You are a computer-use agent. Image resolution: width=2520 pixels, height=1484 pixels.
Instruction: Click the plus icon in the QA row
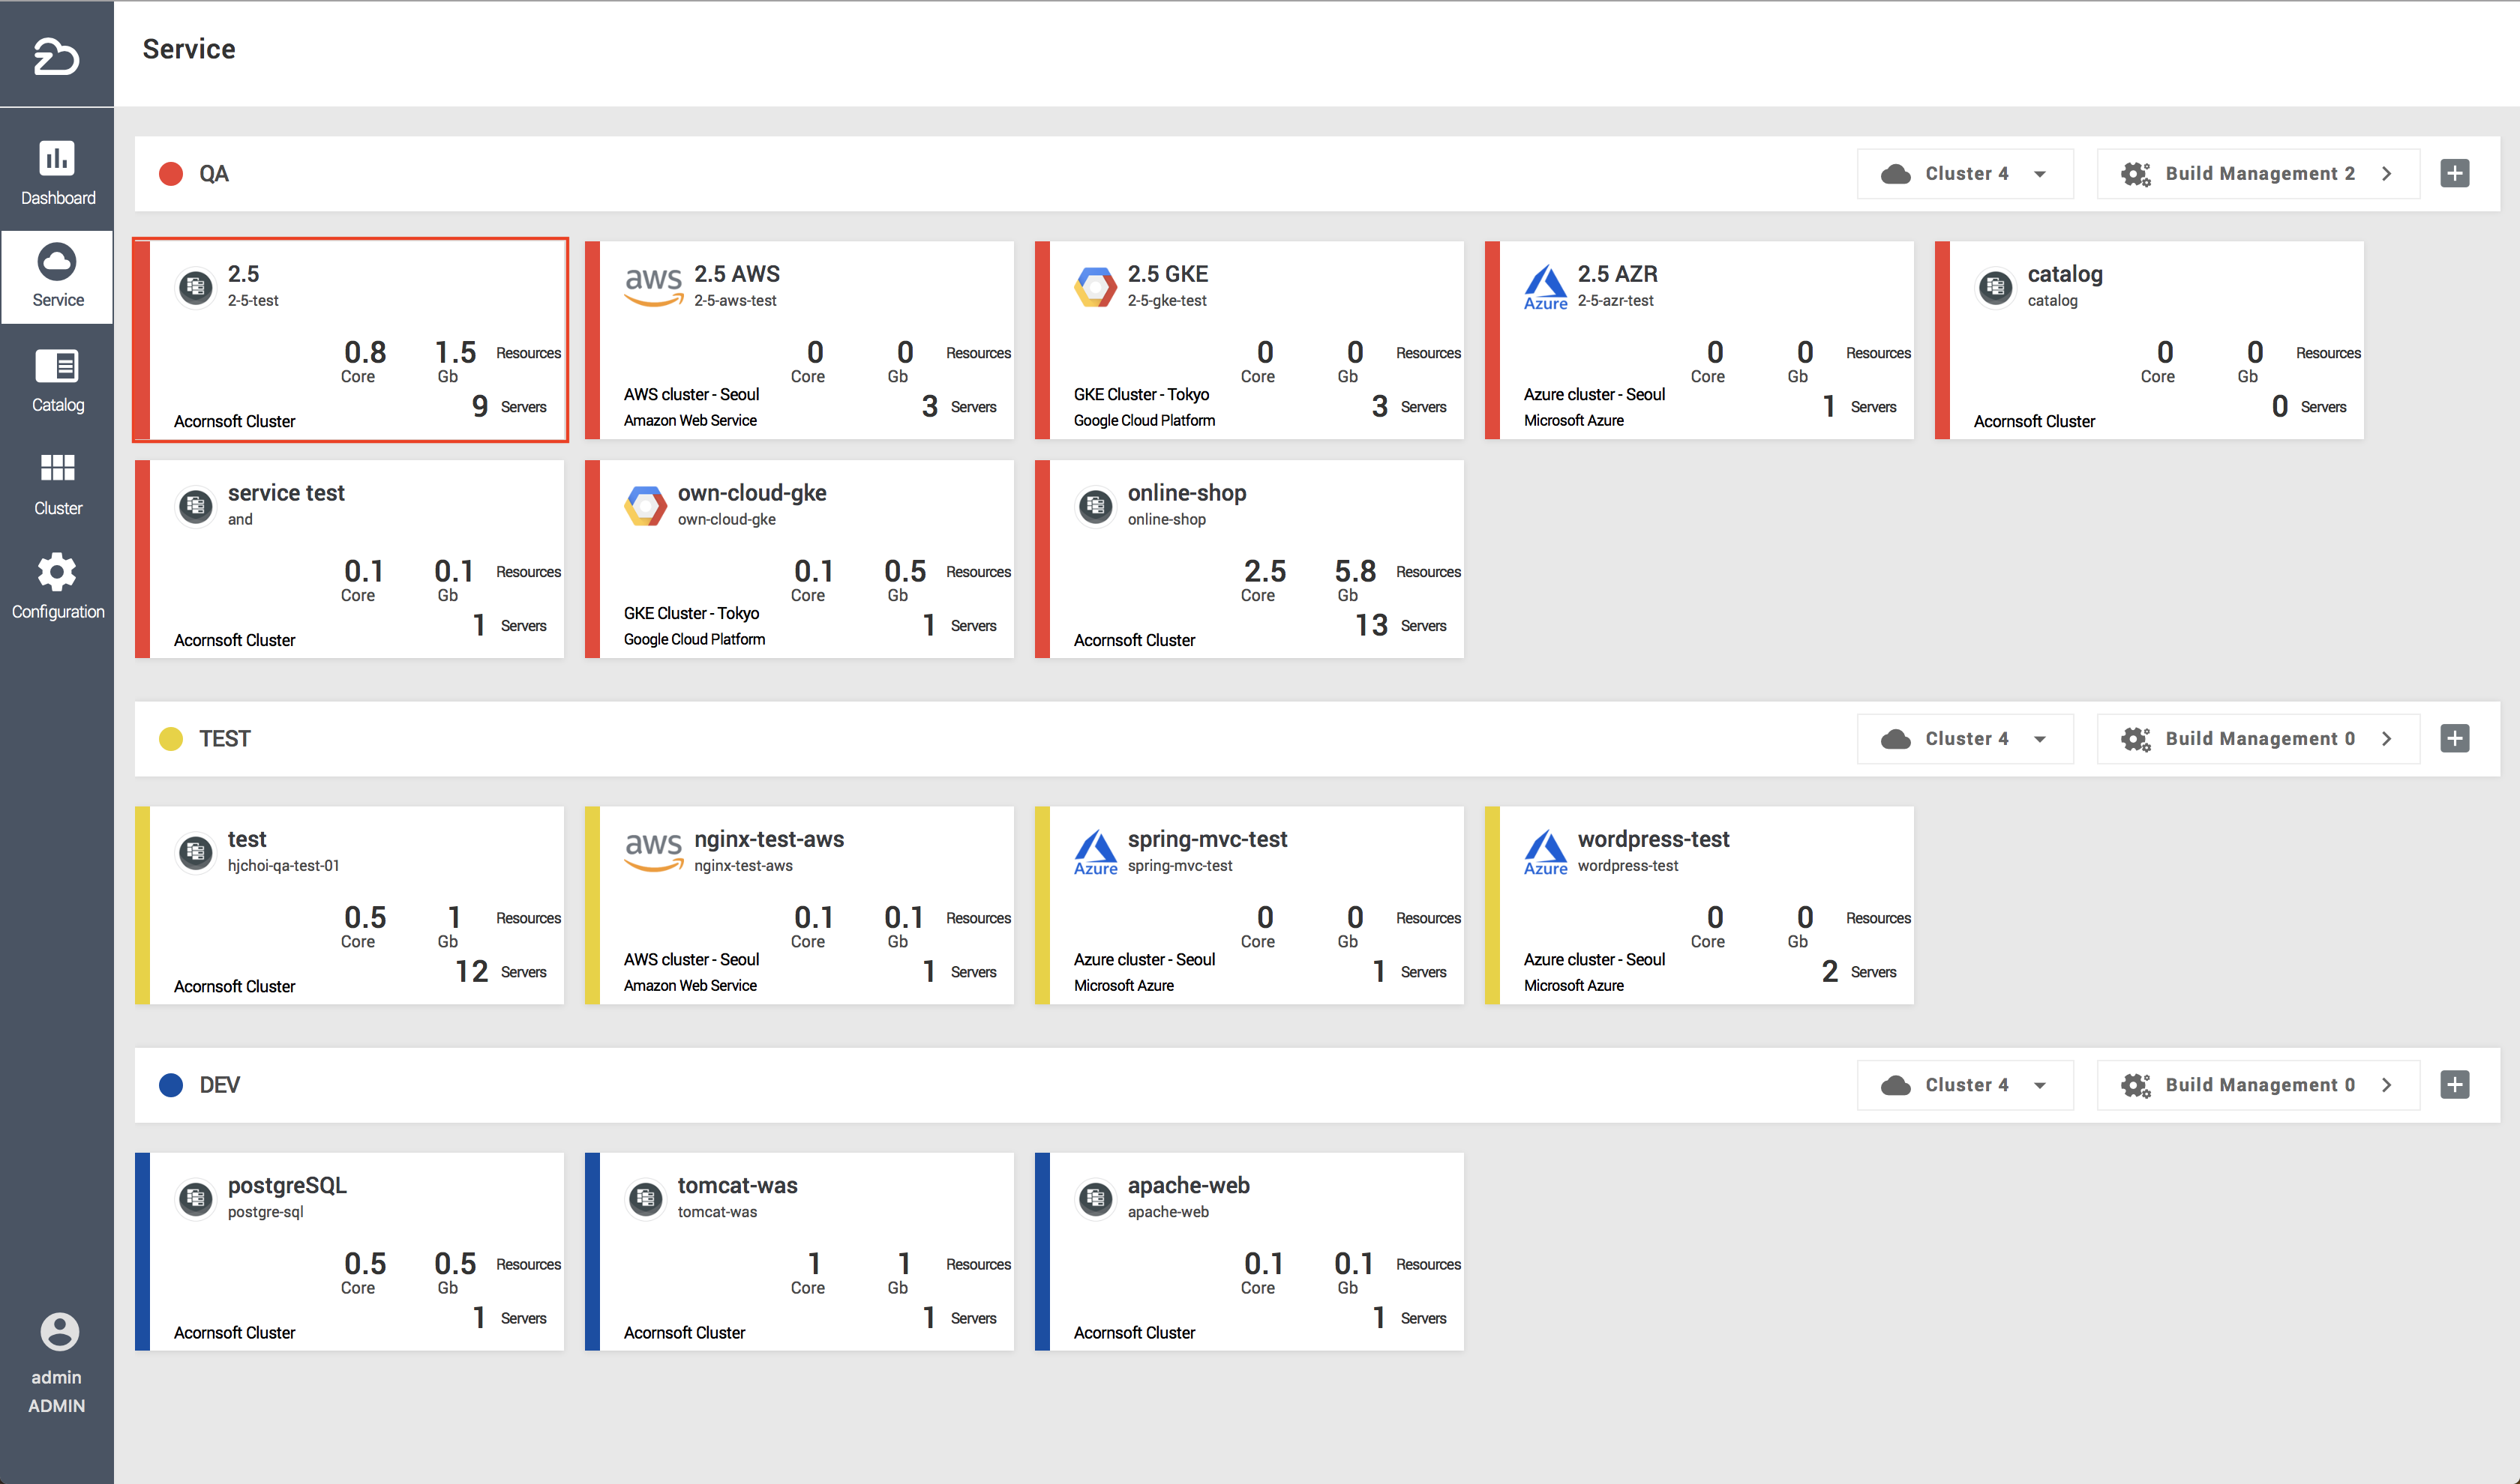pyautogui.click(x=2454, y=173)
